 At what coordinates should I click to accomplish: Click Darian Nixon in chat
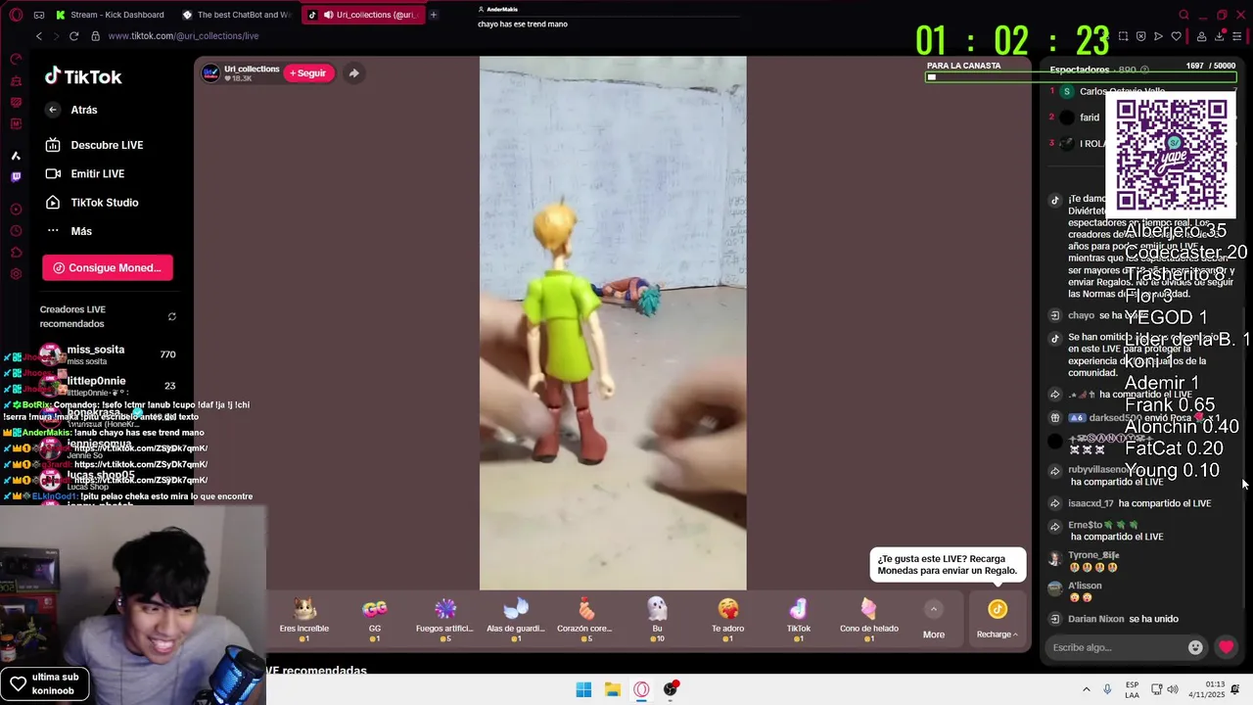click(x=1096, y=619)
